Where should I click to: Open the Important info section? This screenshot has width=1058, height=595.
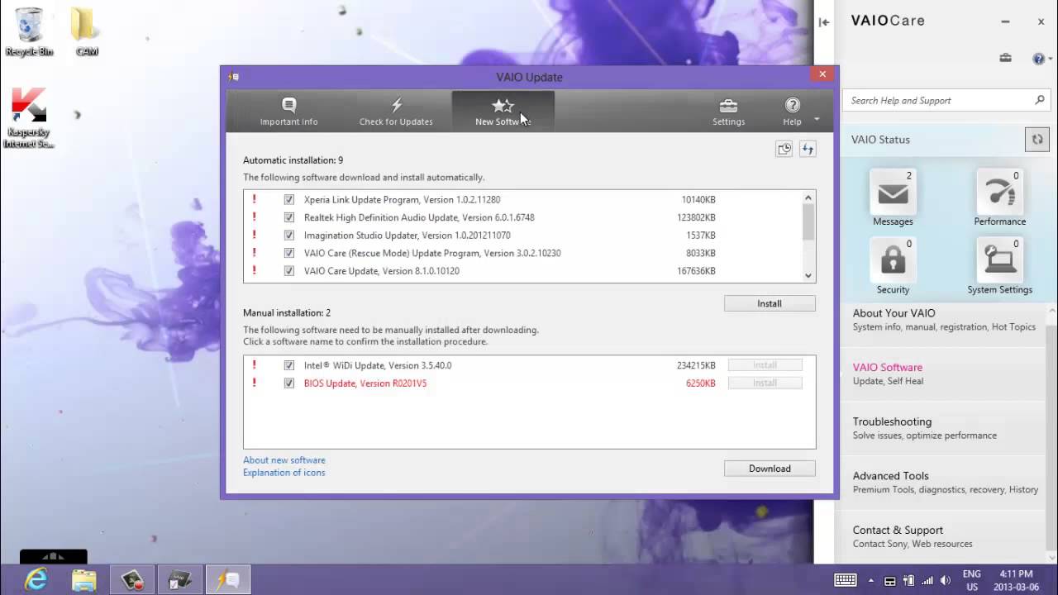coord(288,111)
